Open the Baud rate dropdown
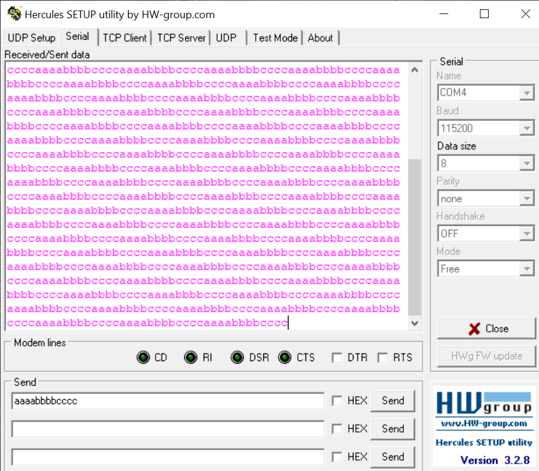539x471 pixels. pos(526,128)
